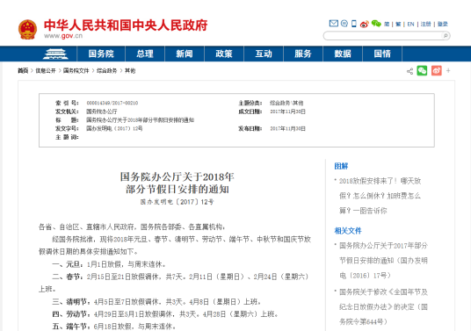Click site title 中华人民共和国中央人民政府

(x=126, y=25)
